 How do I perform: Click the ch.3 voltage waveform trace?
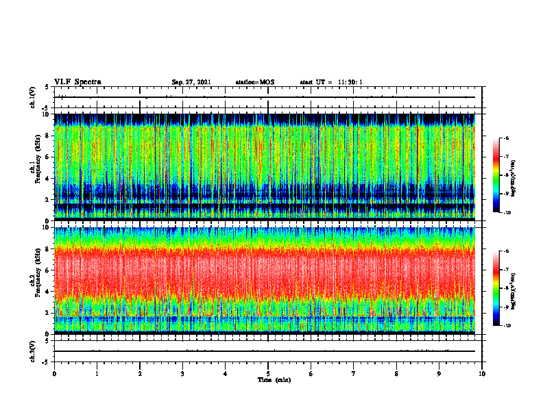(x=265, y=351)
